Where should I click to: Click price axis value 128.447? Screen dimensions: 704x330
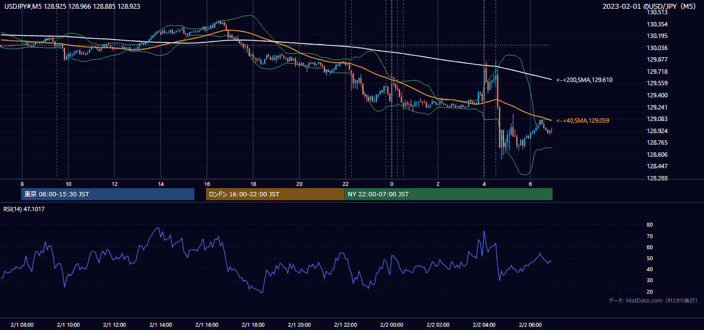click(x=658, y=166)
